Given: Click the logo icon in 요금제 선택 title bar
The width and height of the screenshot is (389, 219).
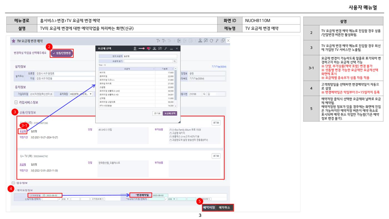Looking at the screenshot, I should click(x=135, y=48).
